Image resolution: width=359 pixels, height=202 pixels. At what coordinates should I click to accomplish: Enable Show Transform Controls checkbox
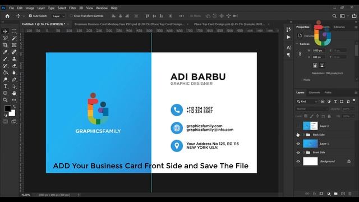[x=71, y=16]
